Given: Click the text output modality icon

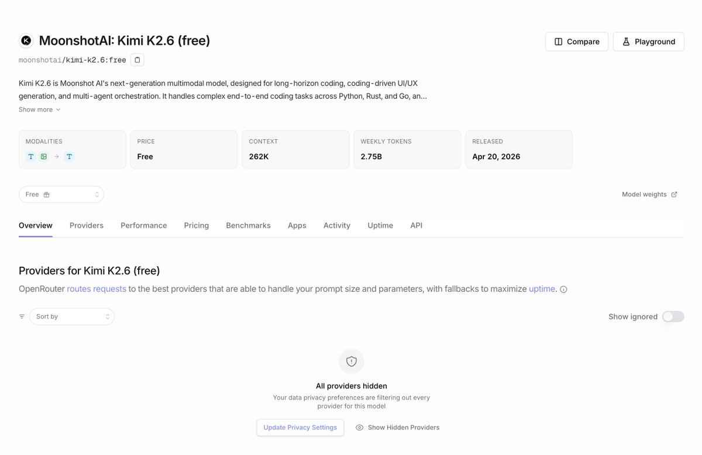Looking at the screenshot, I should tap(69, 157).
